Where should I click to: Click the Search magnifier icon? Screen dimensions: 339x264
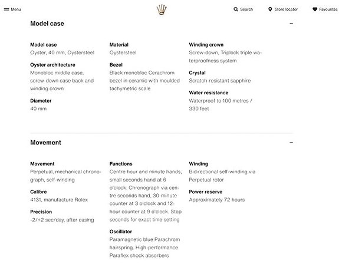(236, 9)
